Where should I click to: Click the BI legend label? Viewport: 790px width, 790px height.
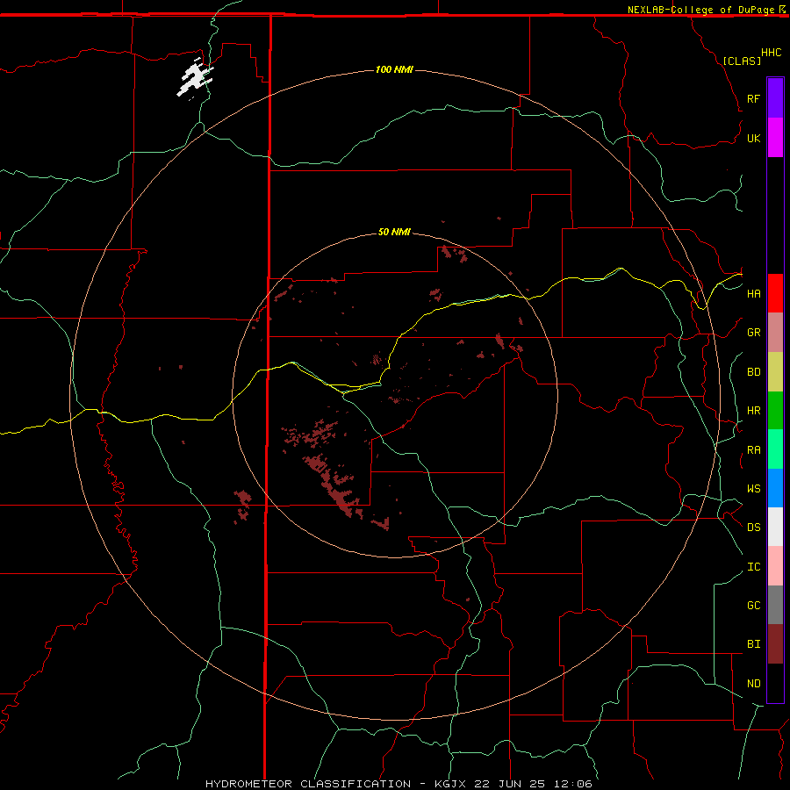coord(753,644)
